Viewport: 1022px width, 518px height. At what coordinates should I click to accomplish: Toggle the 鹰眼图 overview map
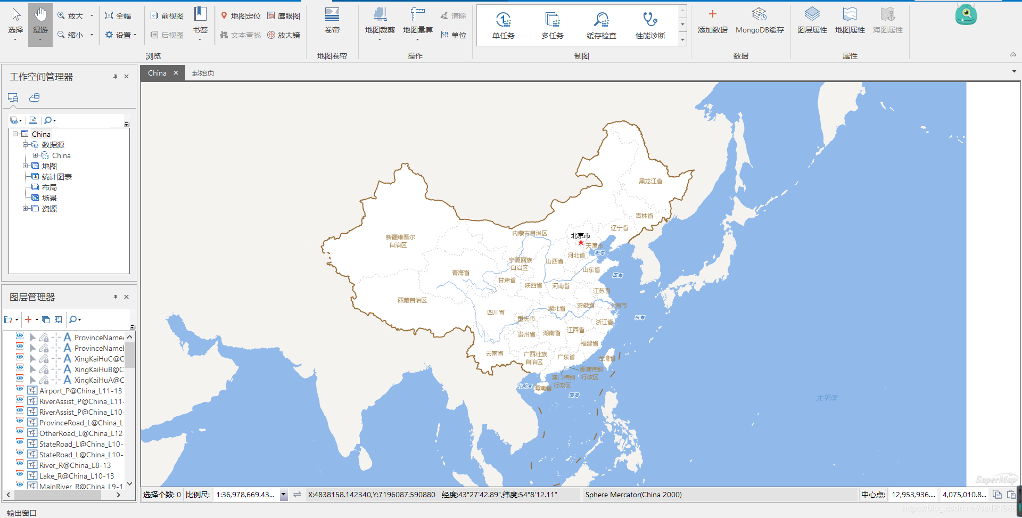click(284, 16)
